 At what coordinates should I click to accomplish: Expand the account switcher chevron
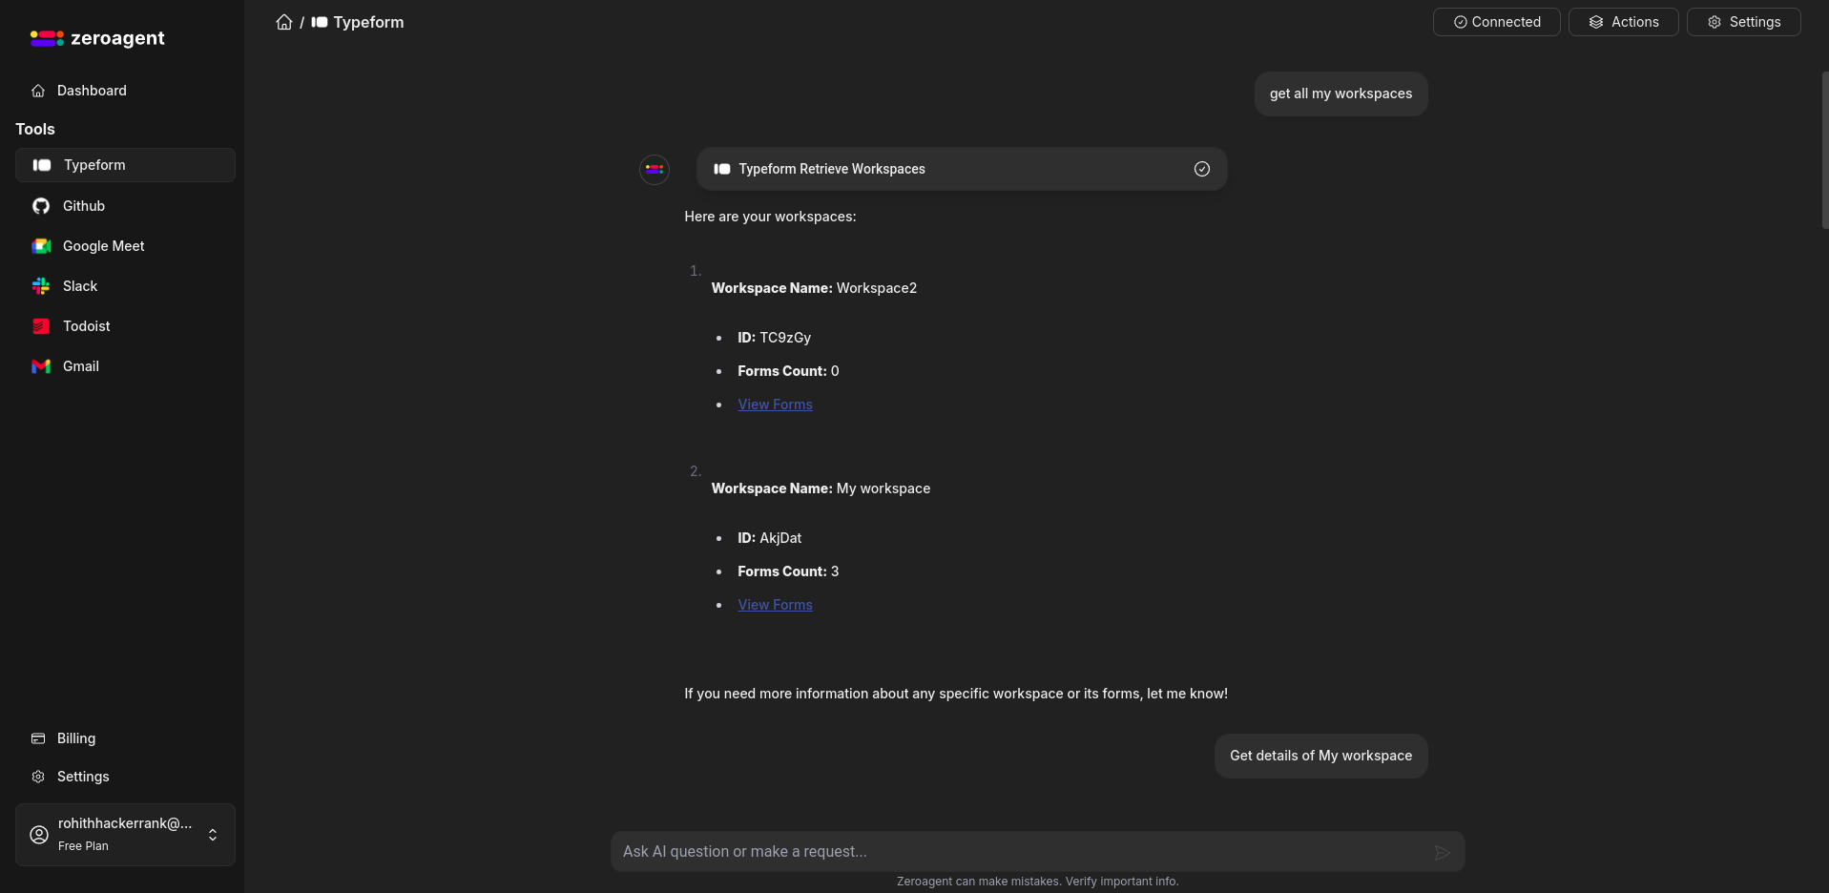pos(213,835)
